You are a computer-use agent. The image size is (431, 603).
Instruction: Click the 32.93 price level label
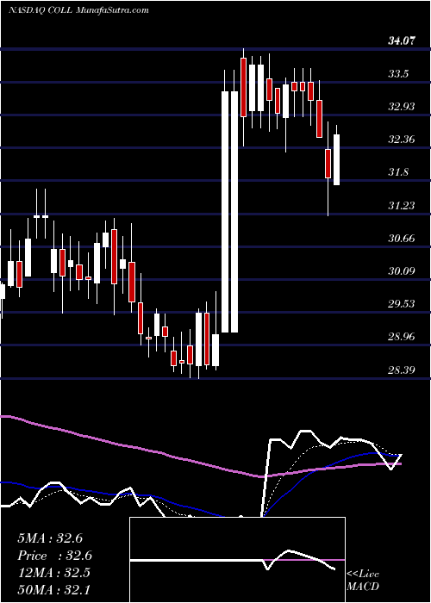click(x=402, y=107)
